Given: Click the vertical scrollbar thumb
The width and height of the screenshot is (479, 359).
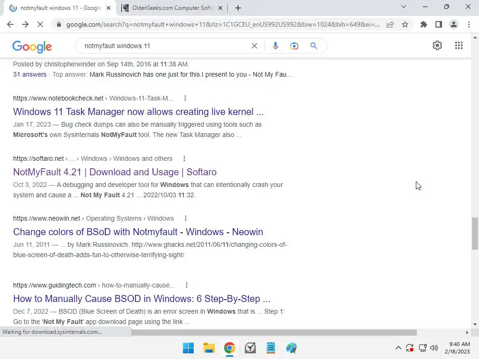Looking at the screenshot, I should [475, 234].
